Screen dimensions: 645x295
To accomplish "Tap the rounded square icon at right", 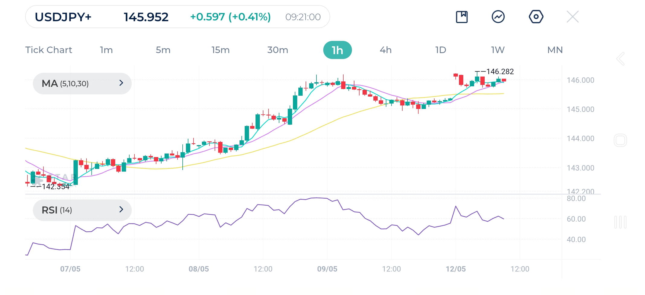I will click(x=620, y=140).
